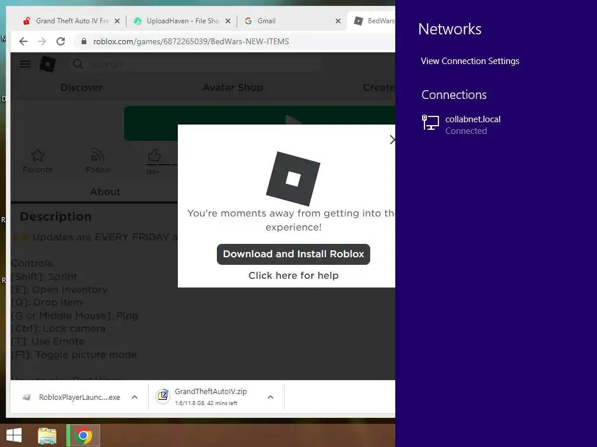
Task: Click the '[Shift]: Sprint' line
Action: coord(44,276)
